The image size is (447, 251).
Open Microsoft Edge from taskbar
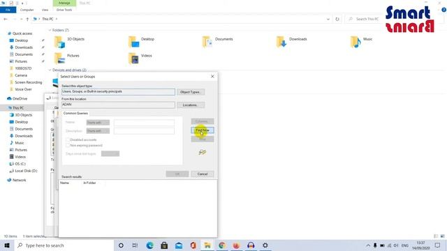point(150,245)
